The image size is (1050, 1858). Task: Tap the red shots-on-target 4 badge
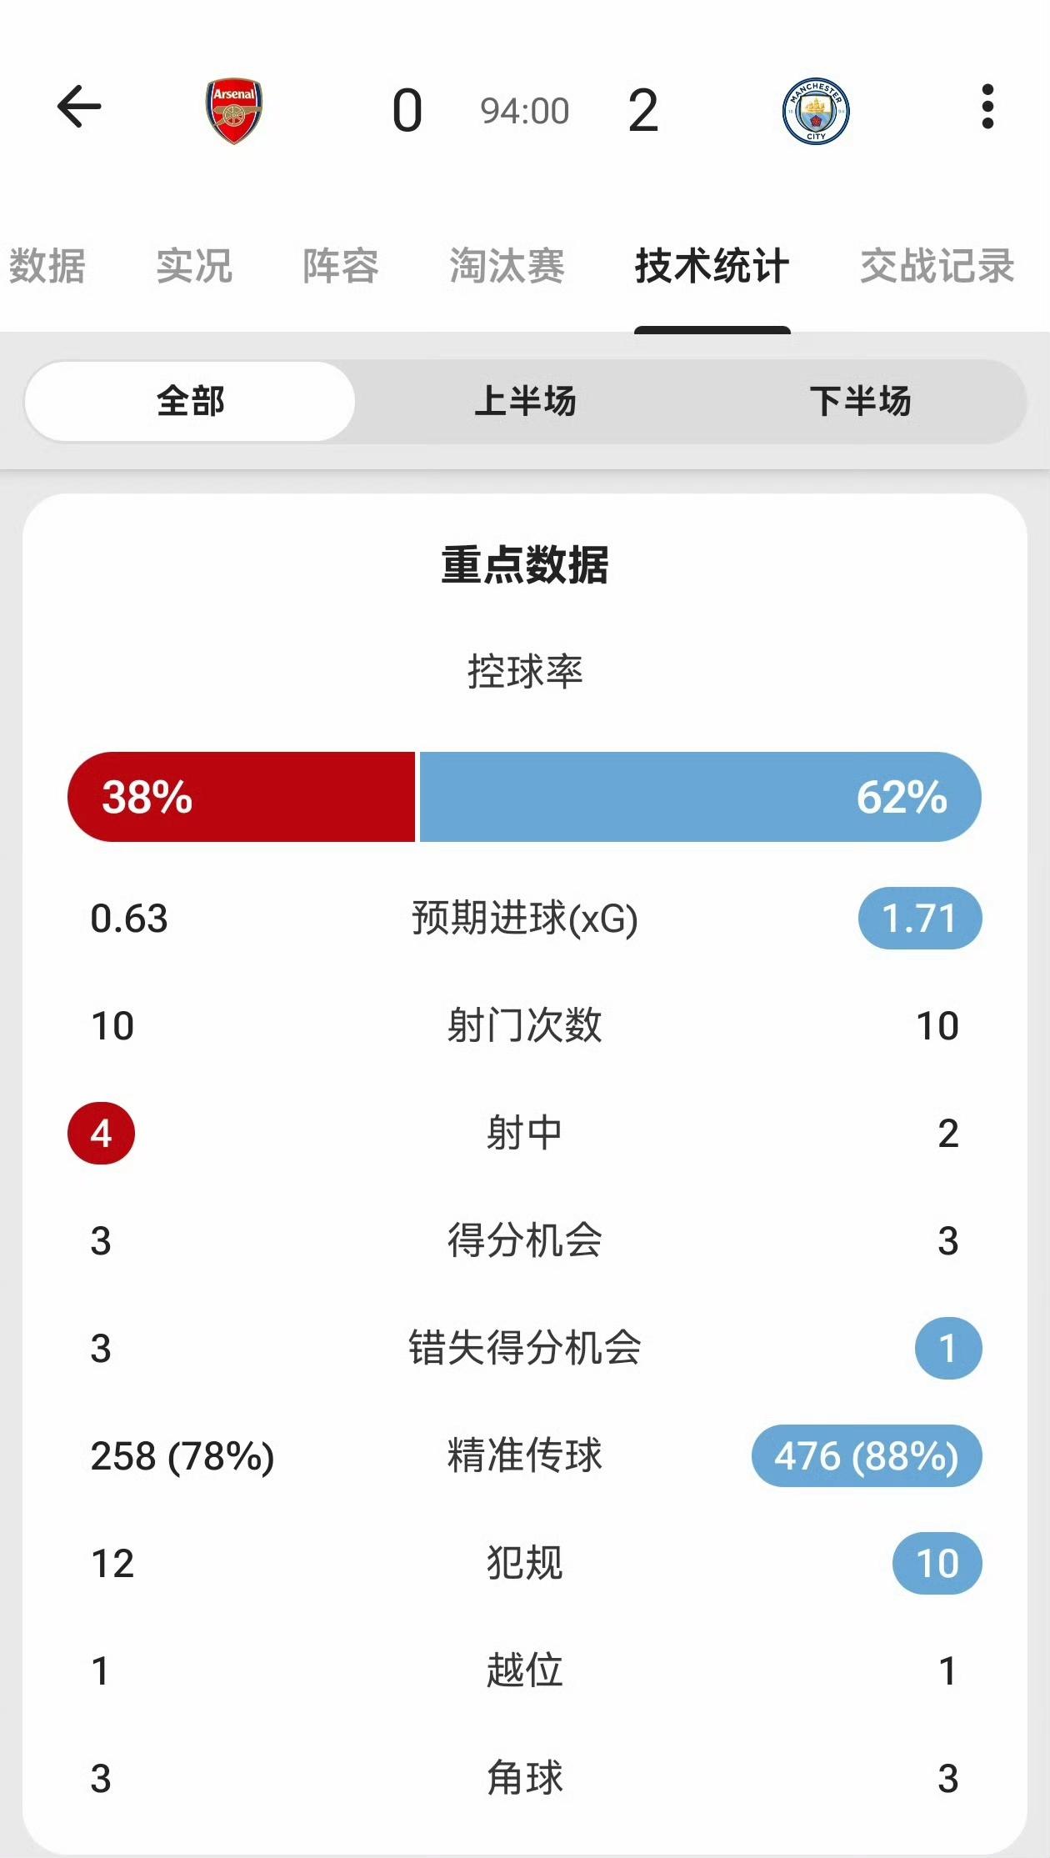pos(101,1134)
